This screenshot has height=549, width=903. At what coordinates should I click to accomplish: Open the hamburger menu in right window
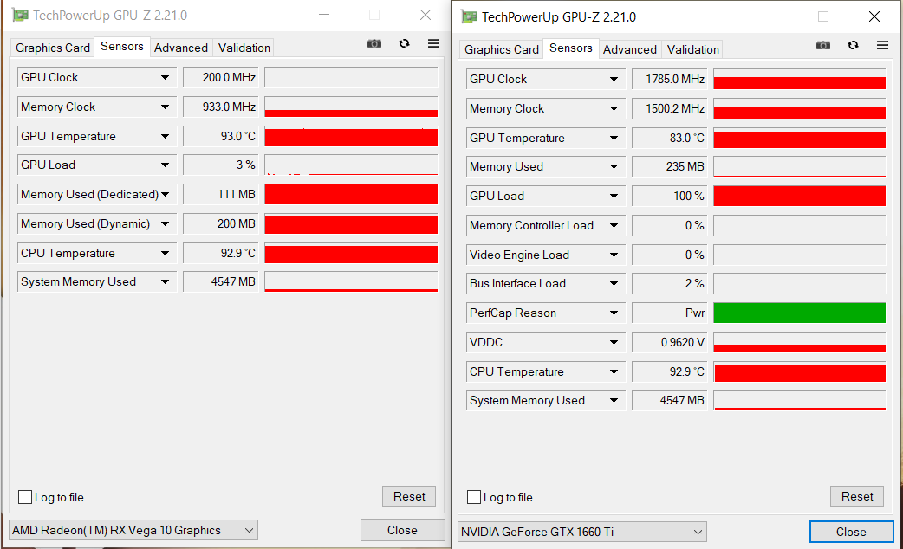point(883,45)
